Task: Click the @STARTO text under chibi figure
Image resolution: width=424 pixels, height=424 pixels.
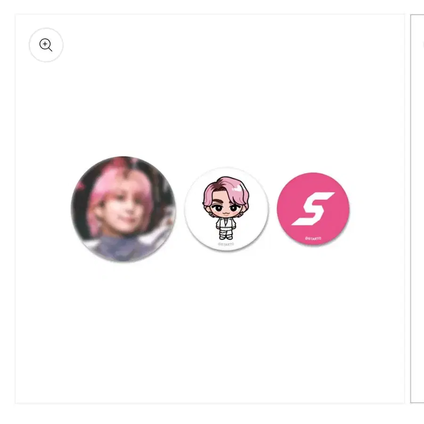Action: [226, 244]
